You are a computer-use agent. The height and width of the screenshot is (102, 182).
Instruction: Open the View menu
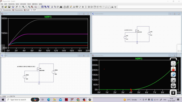[x=17, y=4]
